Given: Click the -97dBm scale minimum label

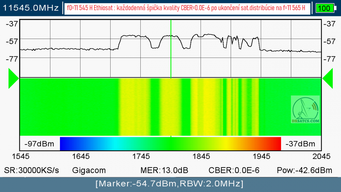Looking at the screenshot, I should pyautogui.click(x=39, y=144).
